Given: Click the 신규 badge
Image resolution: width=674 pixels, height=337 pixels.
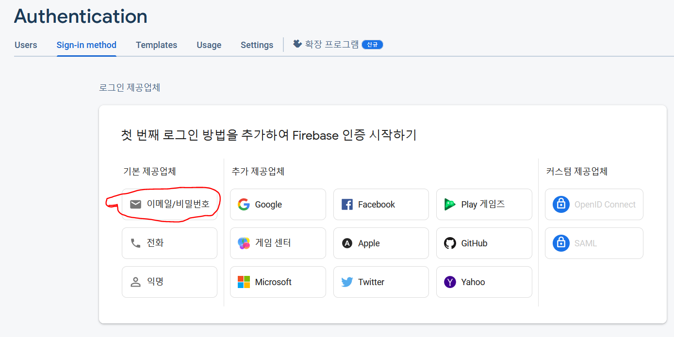Looking at the screenshot, I should 372,45.
